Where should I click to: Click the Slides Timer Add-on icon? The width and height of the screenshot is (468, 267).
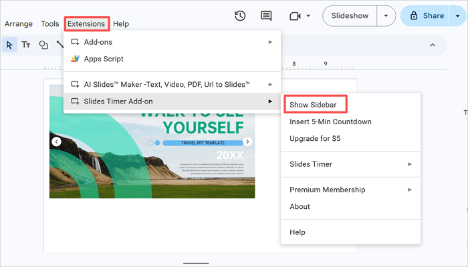coord(75,101)
